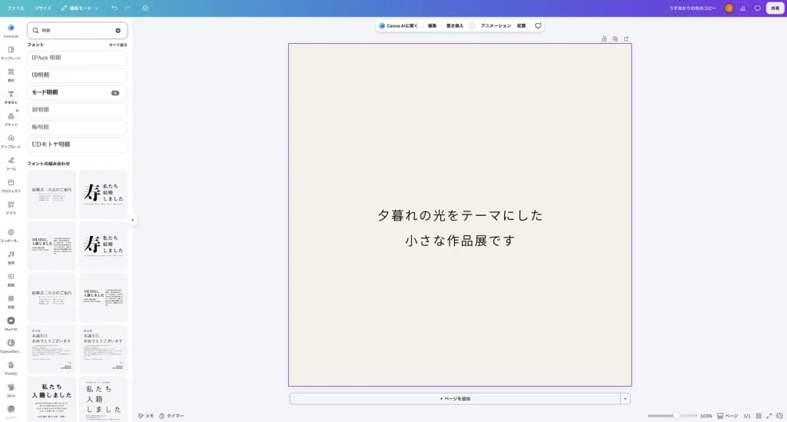Image resolution: width=787 pixels, height=422 pixels.
Task: Open the アップロード uploads panel
Action: click(11, 141)
